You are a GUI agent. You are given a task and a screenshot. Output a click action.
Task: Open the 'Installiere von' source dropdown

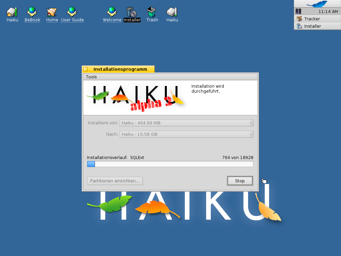click(x=186, y=123)
